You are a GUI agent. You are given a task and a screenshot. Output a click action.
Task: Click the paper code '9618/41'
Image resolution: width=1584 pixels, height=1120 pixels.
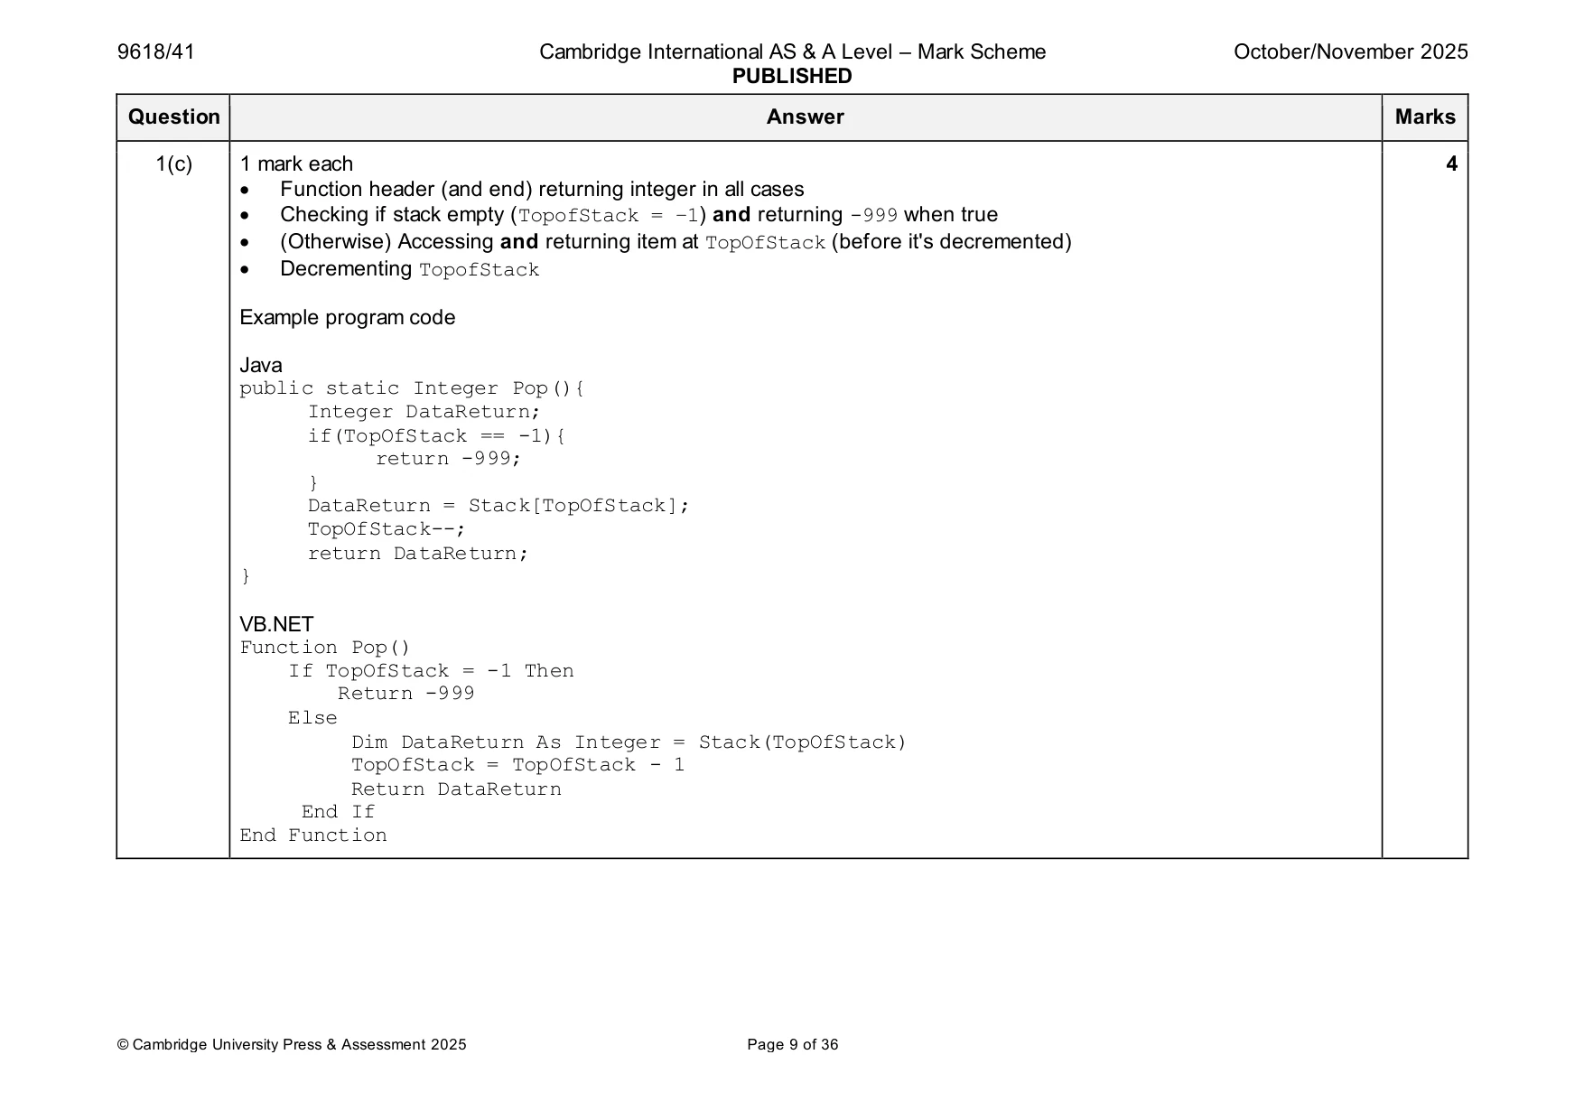pyautogui.click(x=155, y=52)
